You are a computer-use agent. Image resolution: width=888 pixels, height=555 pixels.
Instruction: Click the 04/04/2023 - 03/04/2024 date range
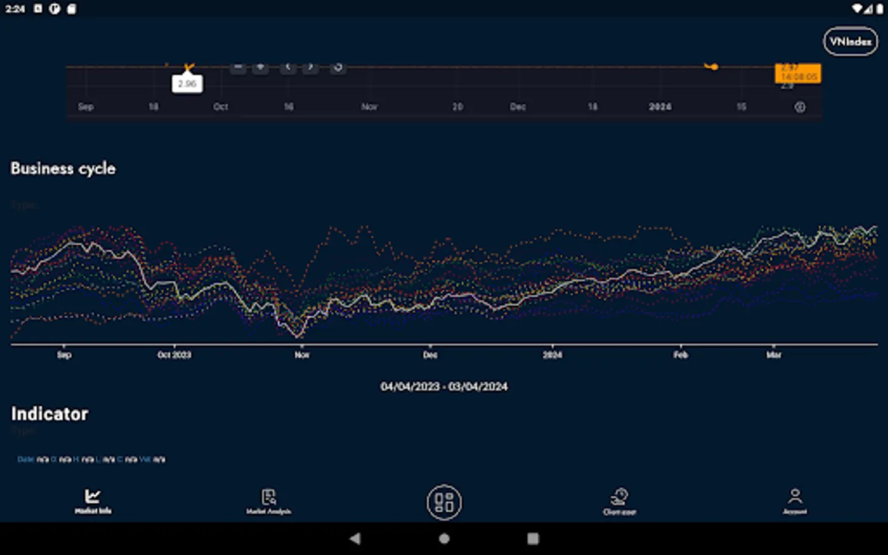[443, 387]
